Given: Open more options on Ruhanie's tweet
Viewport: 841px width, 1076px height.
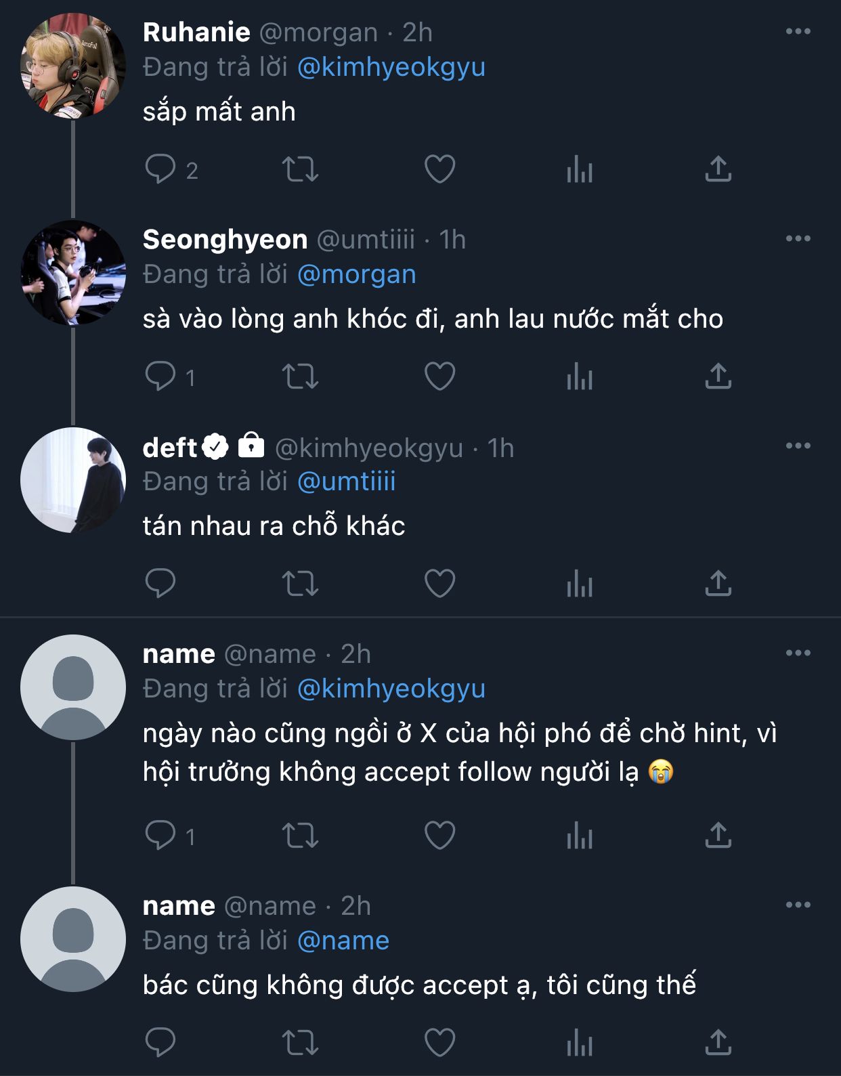Looking at the screenshot, I should pos(798,32).
